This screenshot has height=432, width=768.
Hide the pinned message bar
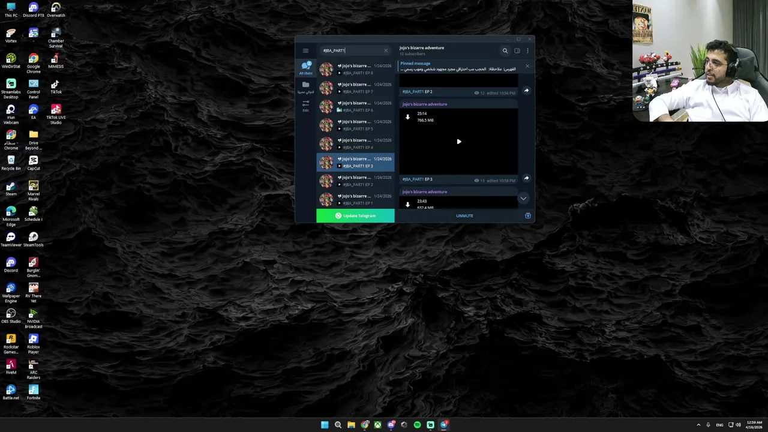point(527,66)
